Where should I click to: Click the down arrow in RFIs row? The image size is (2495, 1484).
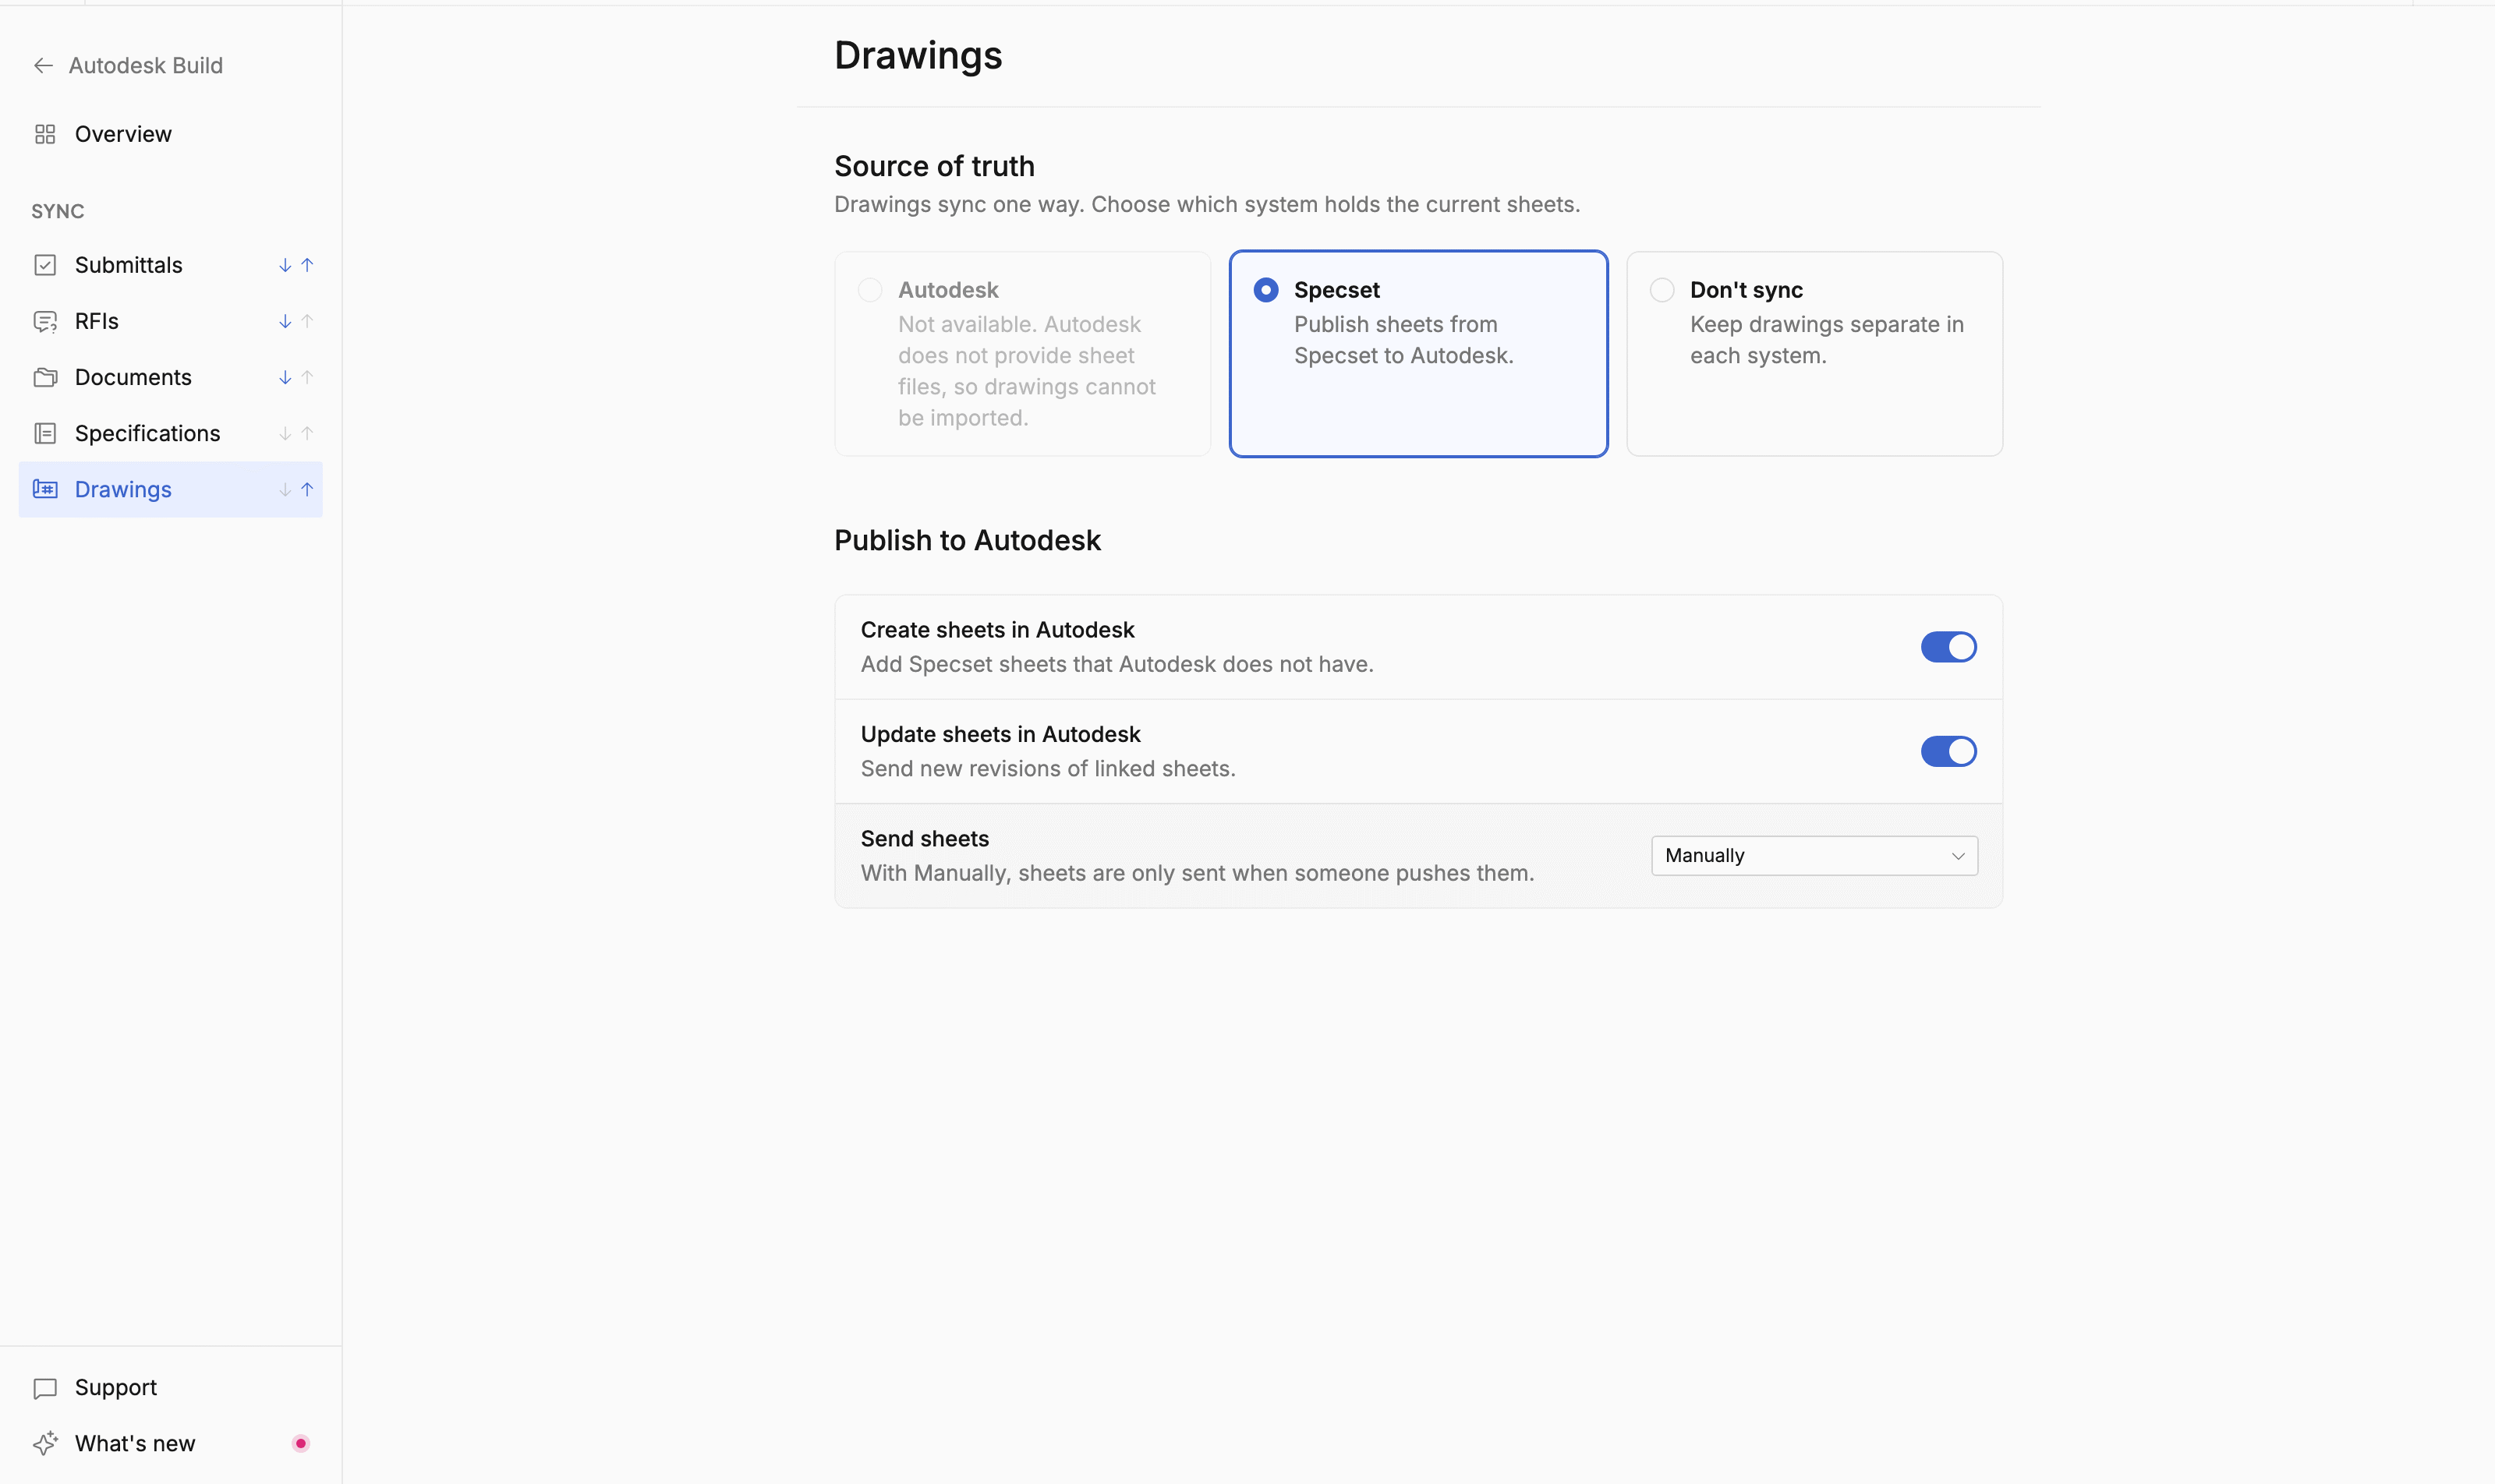tap(285, 321)
